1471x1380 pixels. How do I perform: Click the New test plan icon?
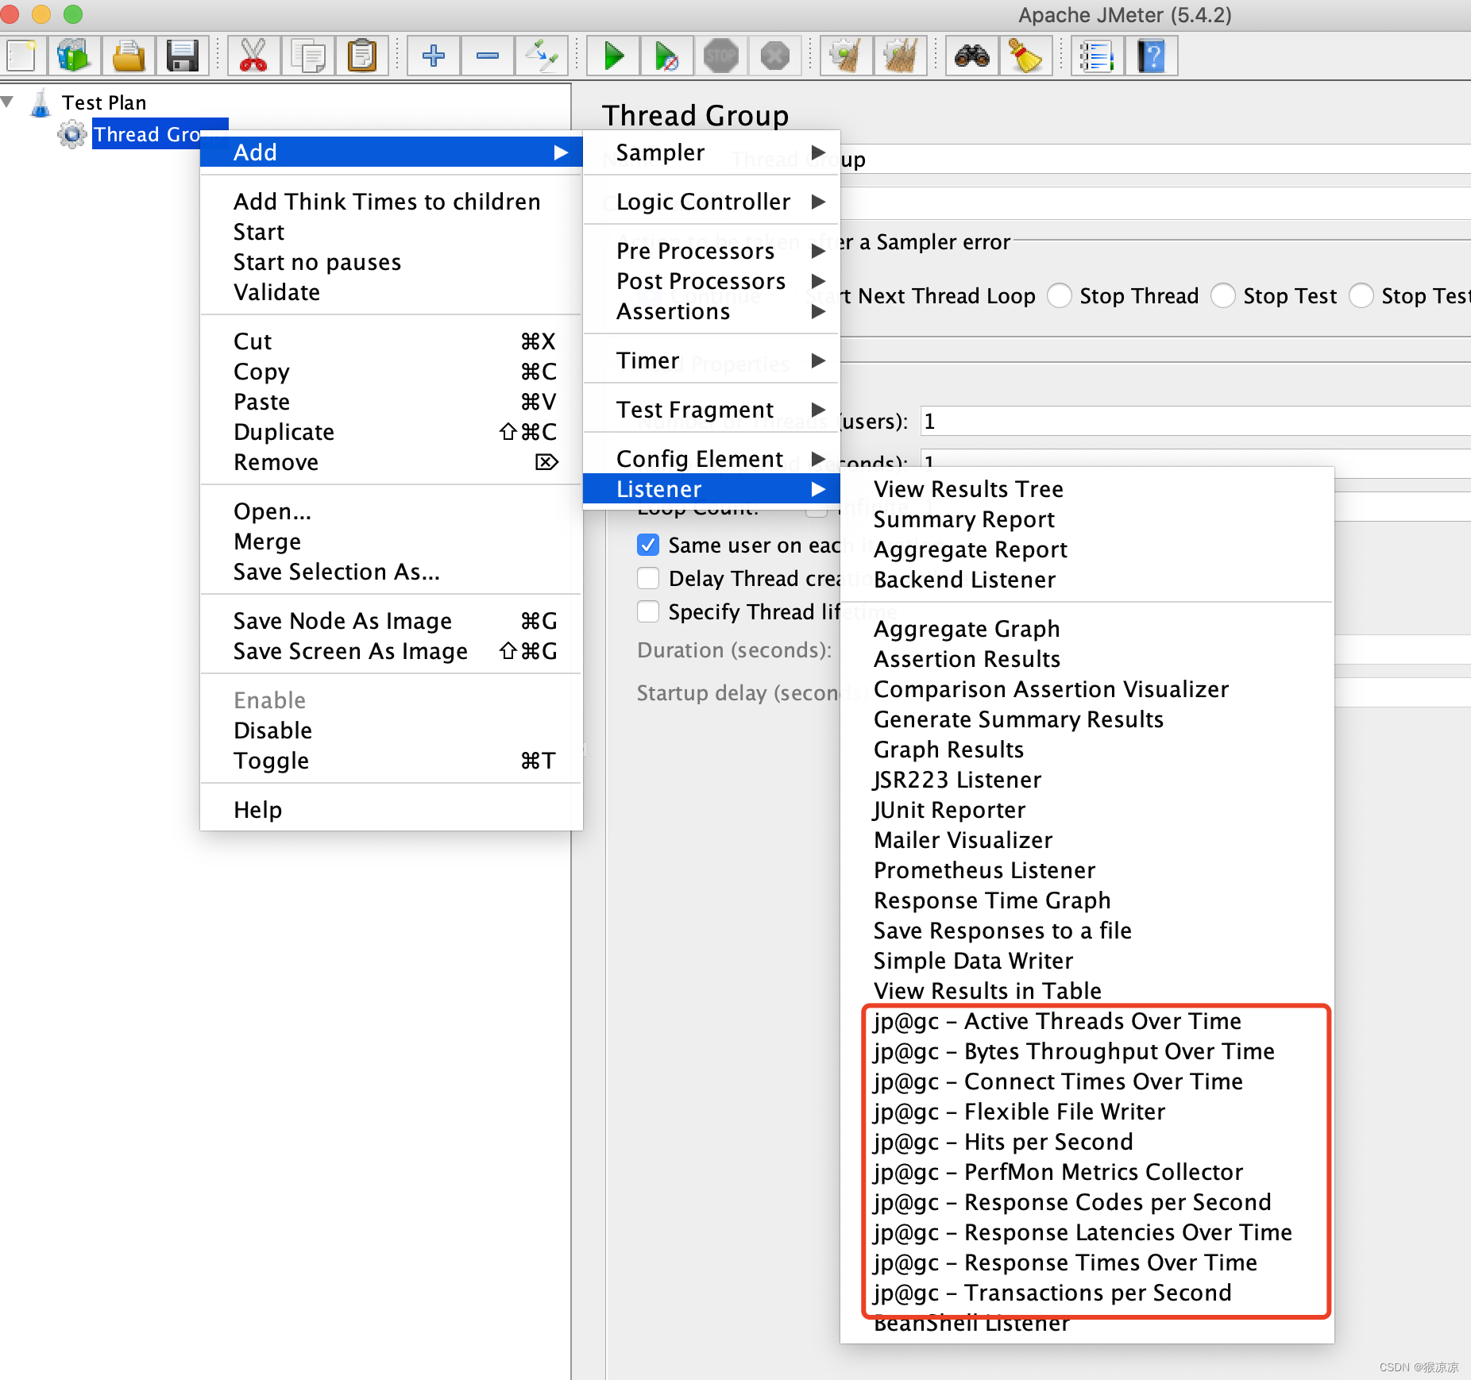(21, 56)
